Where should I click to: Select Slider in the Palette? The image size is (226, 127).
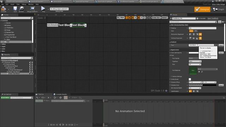pos(8,40)
